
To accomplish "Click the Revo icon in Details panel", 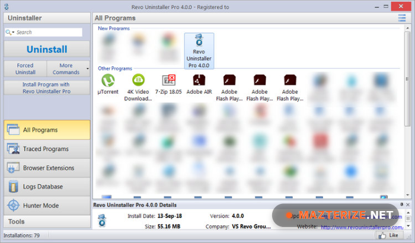I will (x=102, y=220).
